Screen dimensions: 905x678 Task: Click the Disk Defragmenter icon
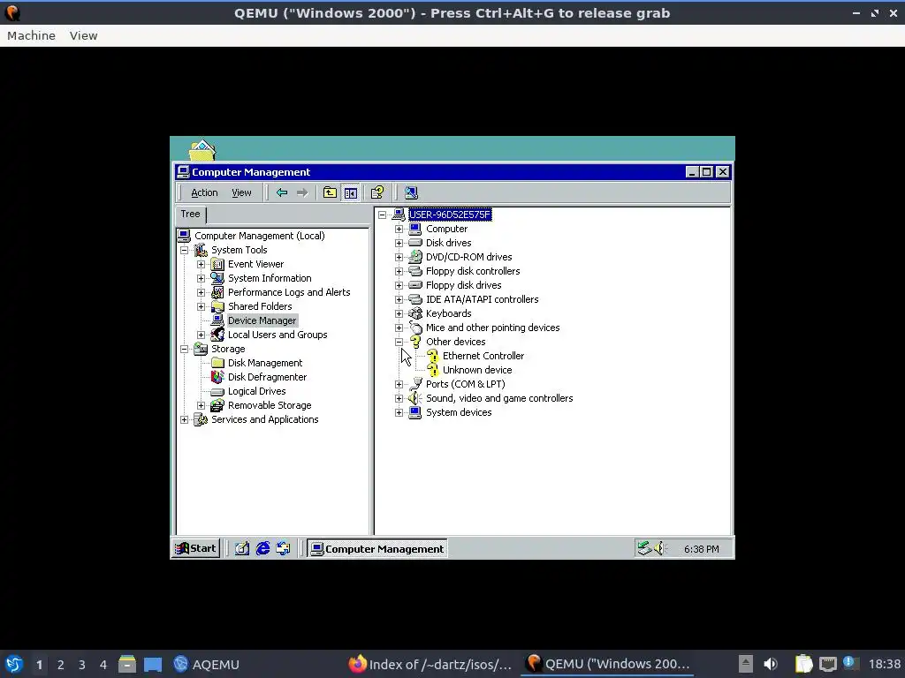[x=217, y=377]
